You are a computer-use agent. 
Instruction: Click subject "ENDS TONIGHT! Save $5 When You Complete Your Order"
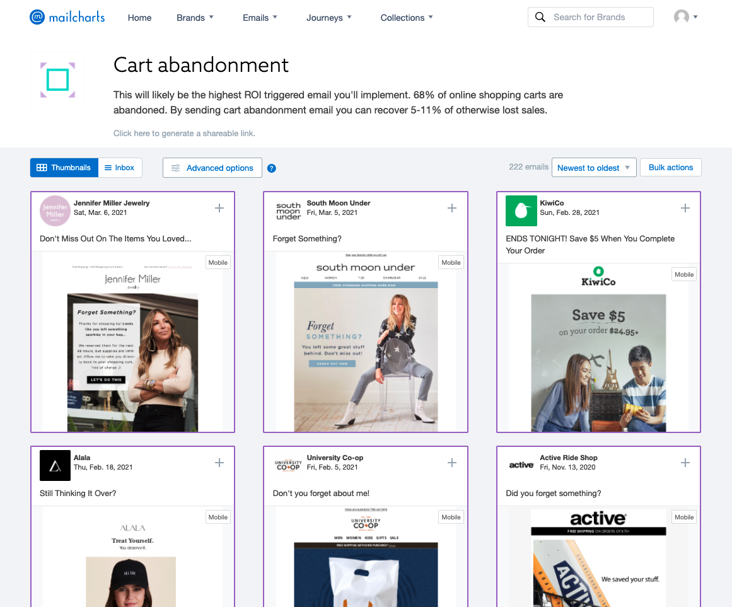590,245
